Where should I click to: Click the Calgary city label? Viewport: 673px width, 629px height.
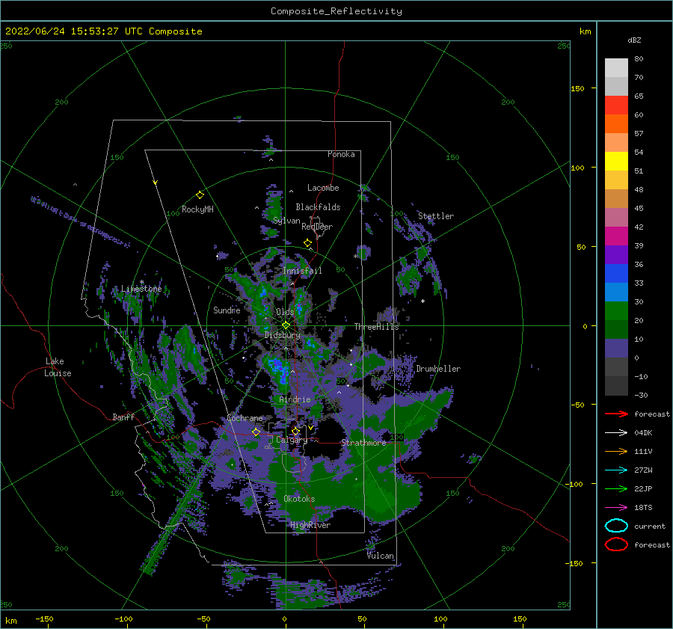tap(292, 440)
